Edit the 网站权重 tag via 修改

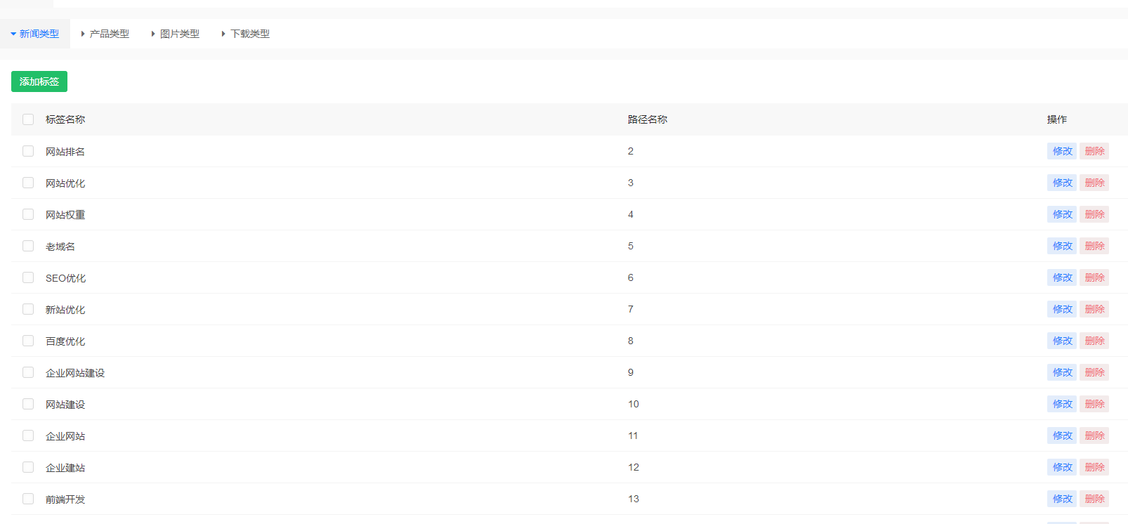coord(1062,214)
